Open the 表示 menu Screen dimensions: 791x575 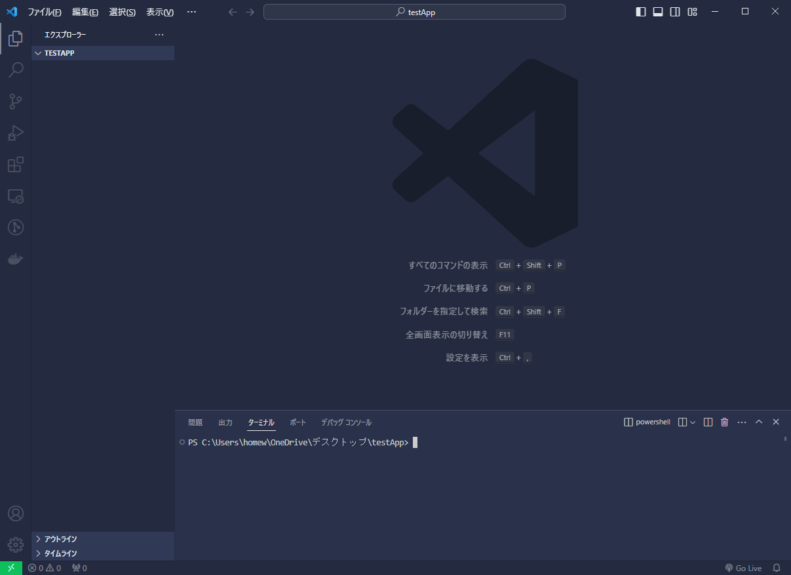159,11
